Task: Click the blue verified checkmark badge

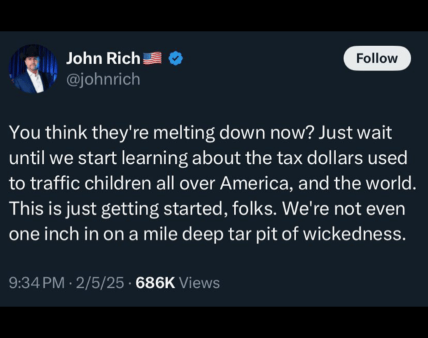Action: pyautogui.click(x=175, y=59)
